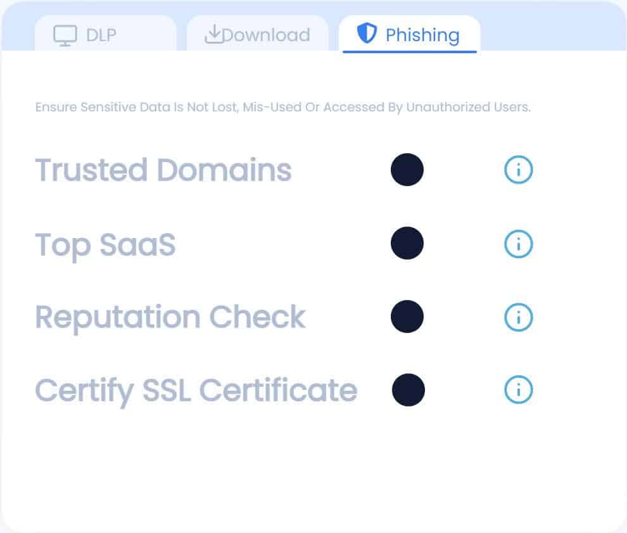627x533 pixels.
Task: Click the download arrow icon
Action: [x=213, y=34]
